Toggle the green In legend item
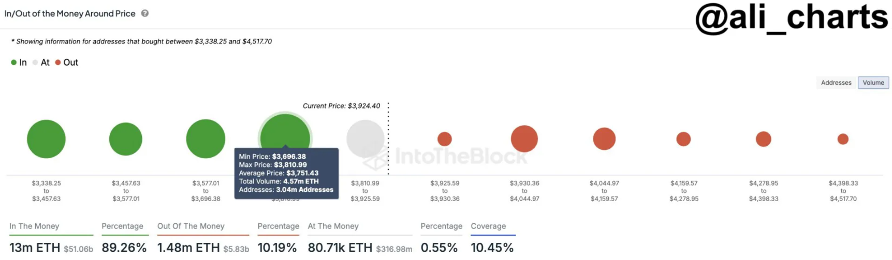 coord(19,63)
